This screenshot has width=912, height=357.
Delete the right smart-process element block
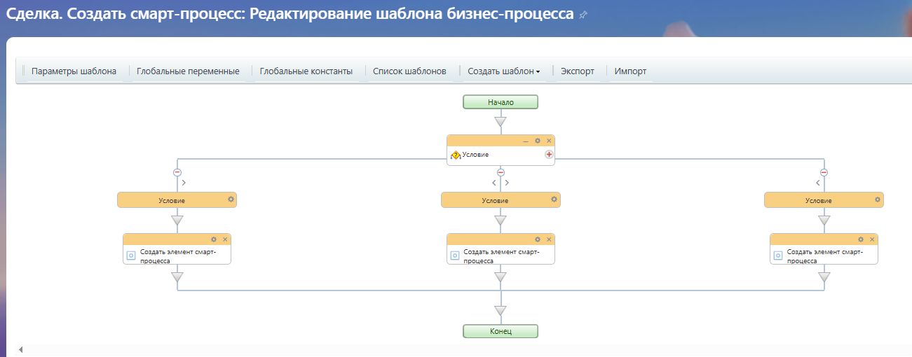(x=872, y=239)
